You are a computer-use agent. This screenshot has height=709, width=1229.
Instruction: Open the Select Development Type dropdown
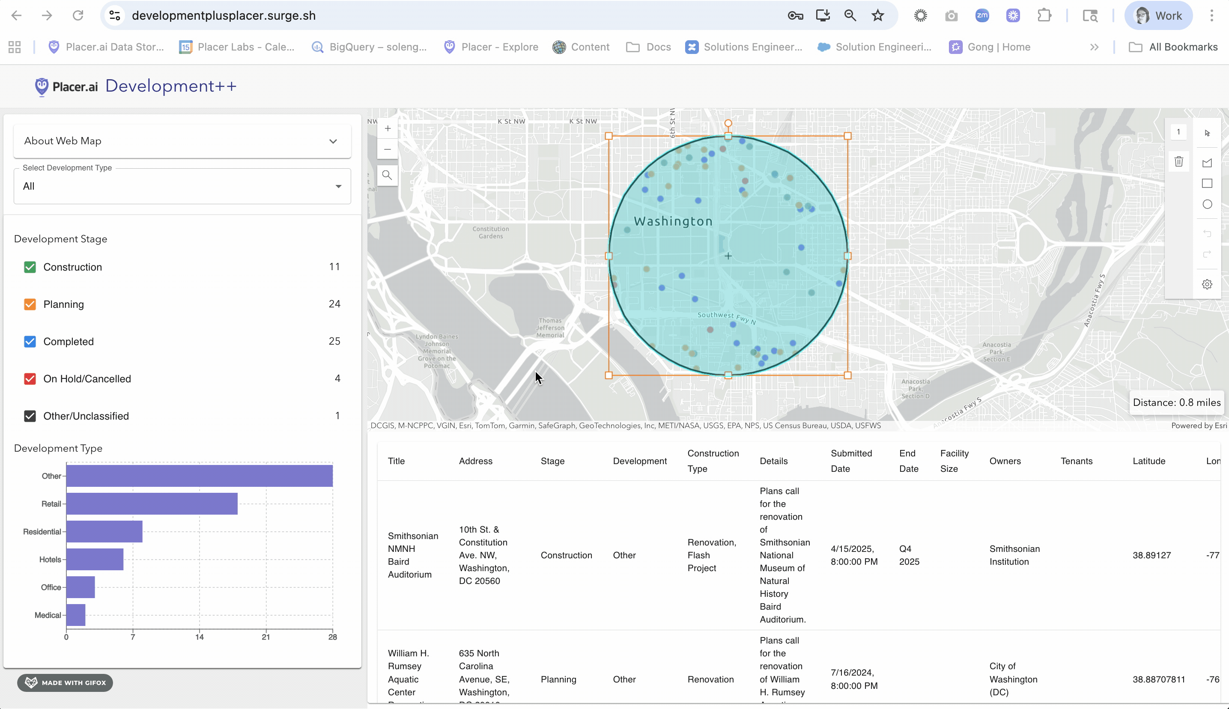click(182, 186)
